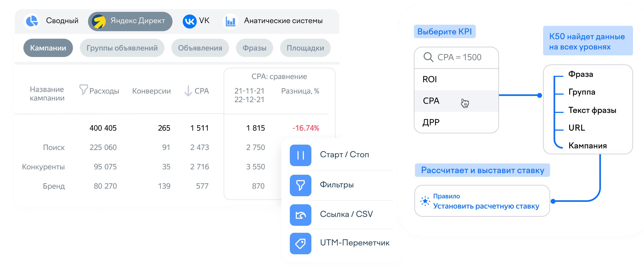
Task: Click the Link/CSV export icon
Action: 300,215
